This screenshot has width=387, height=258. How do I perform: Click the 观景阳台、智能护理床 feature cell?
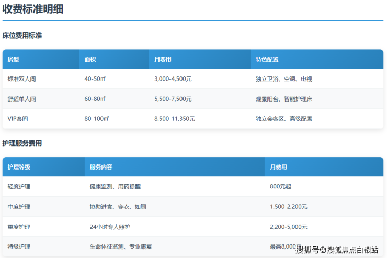pos(284,99)
